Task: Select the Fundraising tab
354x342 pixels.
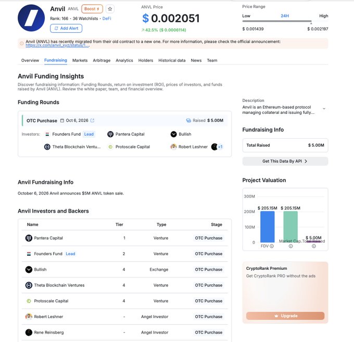Action: pos(56,60)
